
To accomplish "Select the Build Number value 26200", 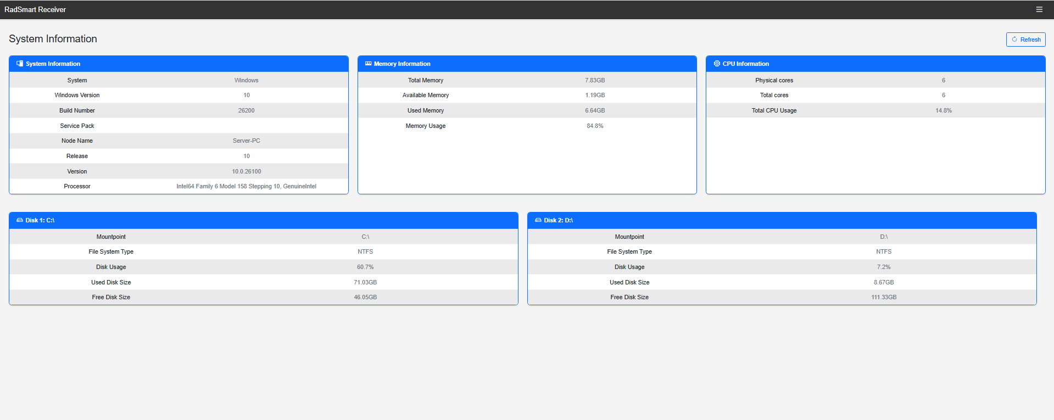I will (x=246, y=110).
